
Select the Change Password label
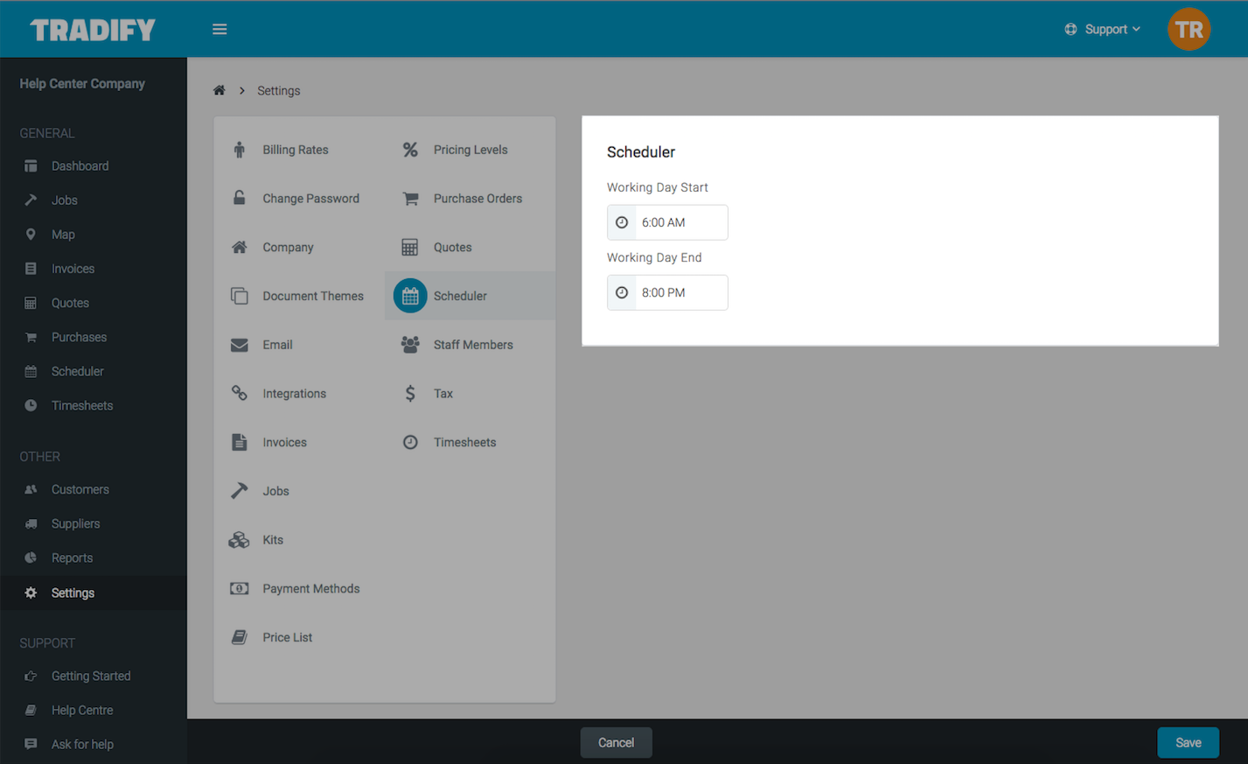pos(310,199)
